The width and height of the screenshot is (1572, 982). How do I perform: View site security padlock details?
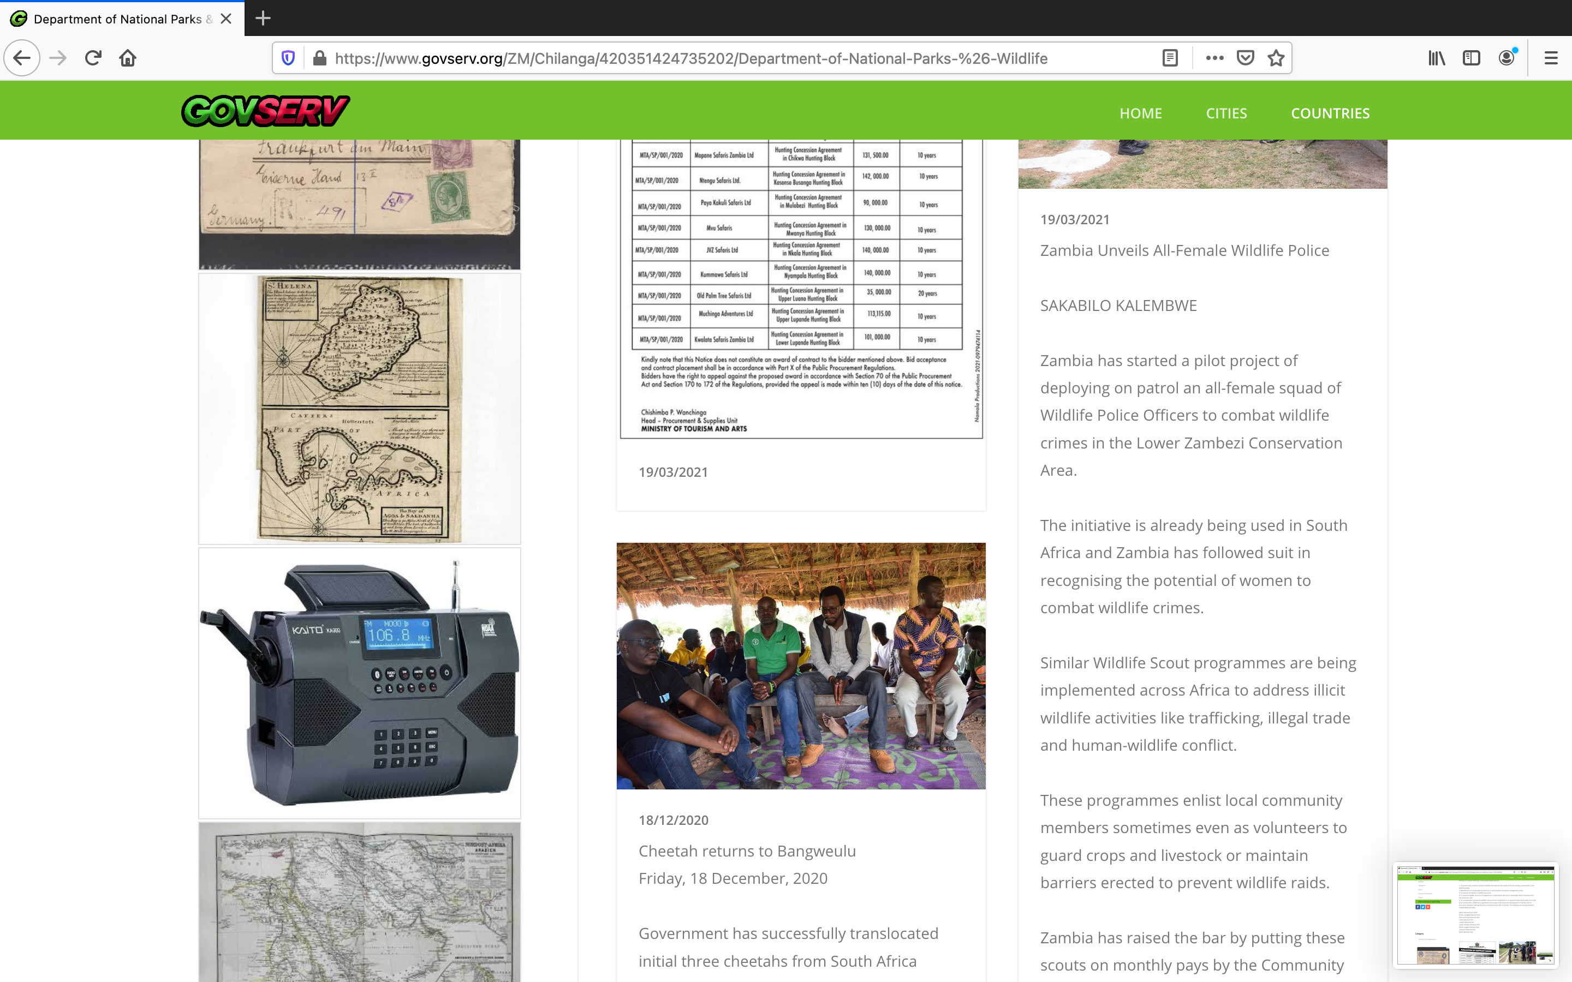320,58
